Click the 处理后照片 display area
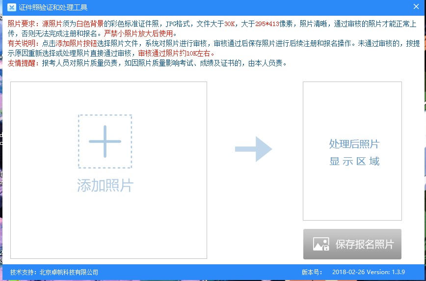The width and height of the screenshot is (426, 281). coord(352,151)
